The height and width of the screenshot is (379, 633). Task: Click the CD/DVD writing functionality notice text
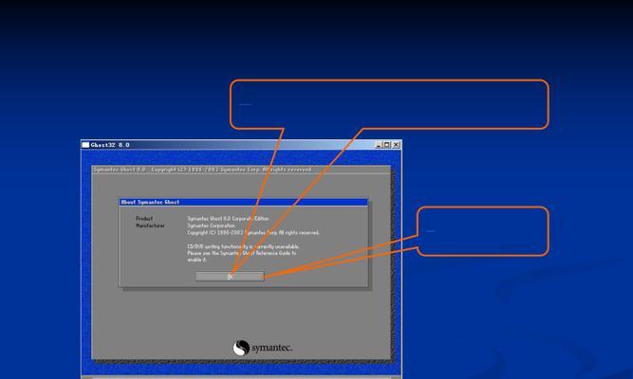coord(244,253)
